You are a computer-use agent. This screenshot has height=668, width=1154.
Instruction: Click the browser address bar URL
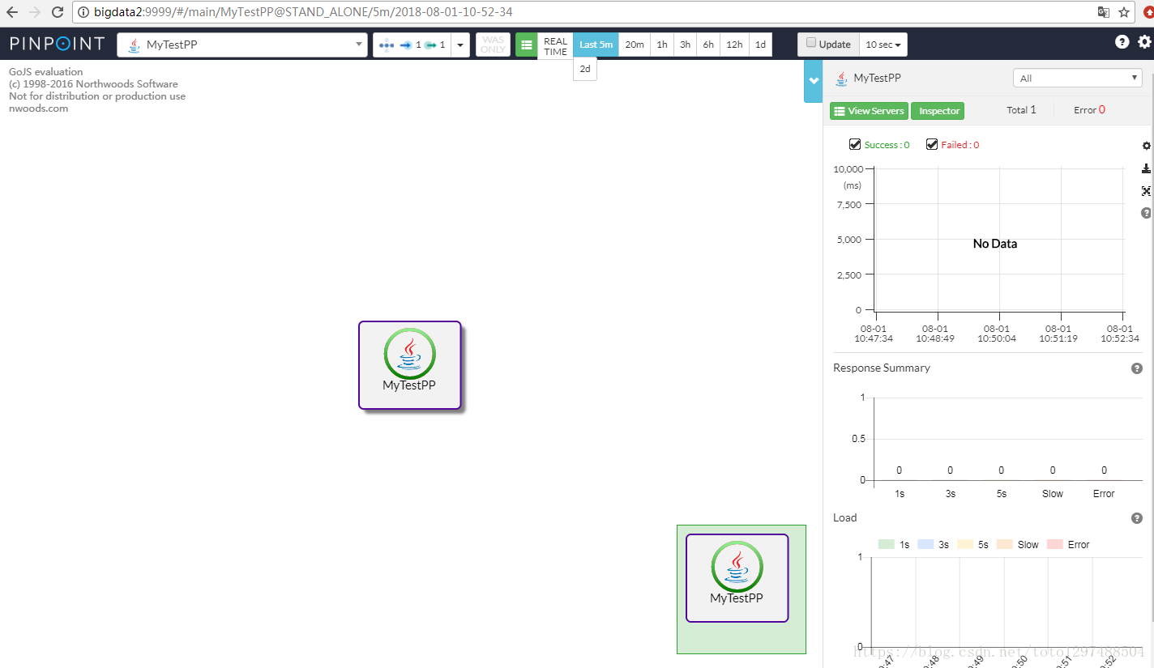click(x=303, y=12)
